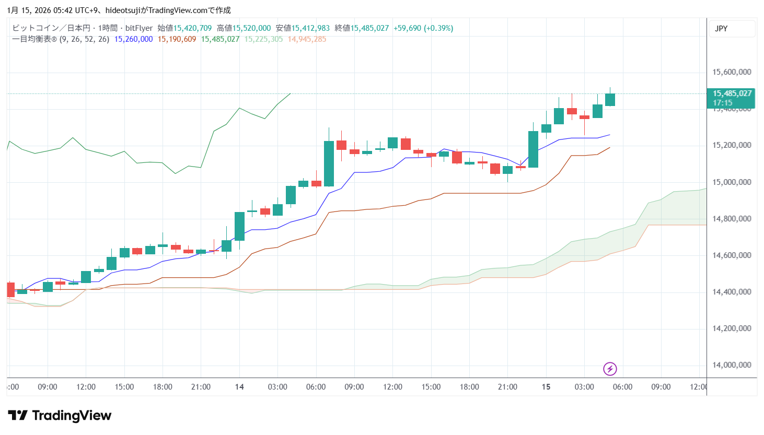The width and height of the screenshot is (764, 435).
Task: Click the 1時間 interval text in title
Action: 108,28
